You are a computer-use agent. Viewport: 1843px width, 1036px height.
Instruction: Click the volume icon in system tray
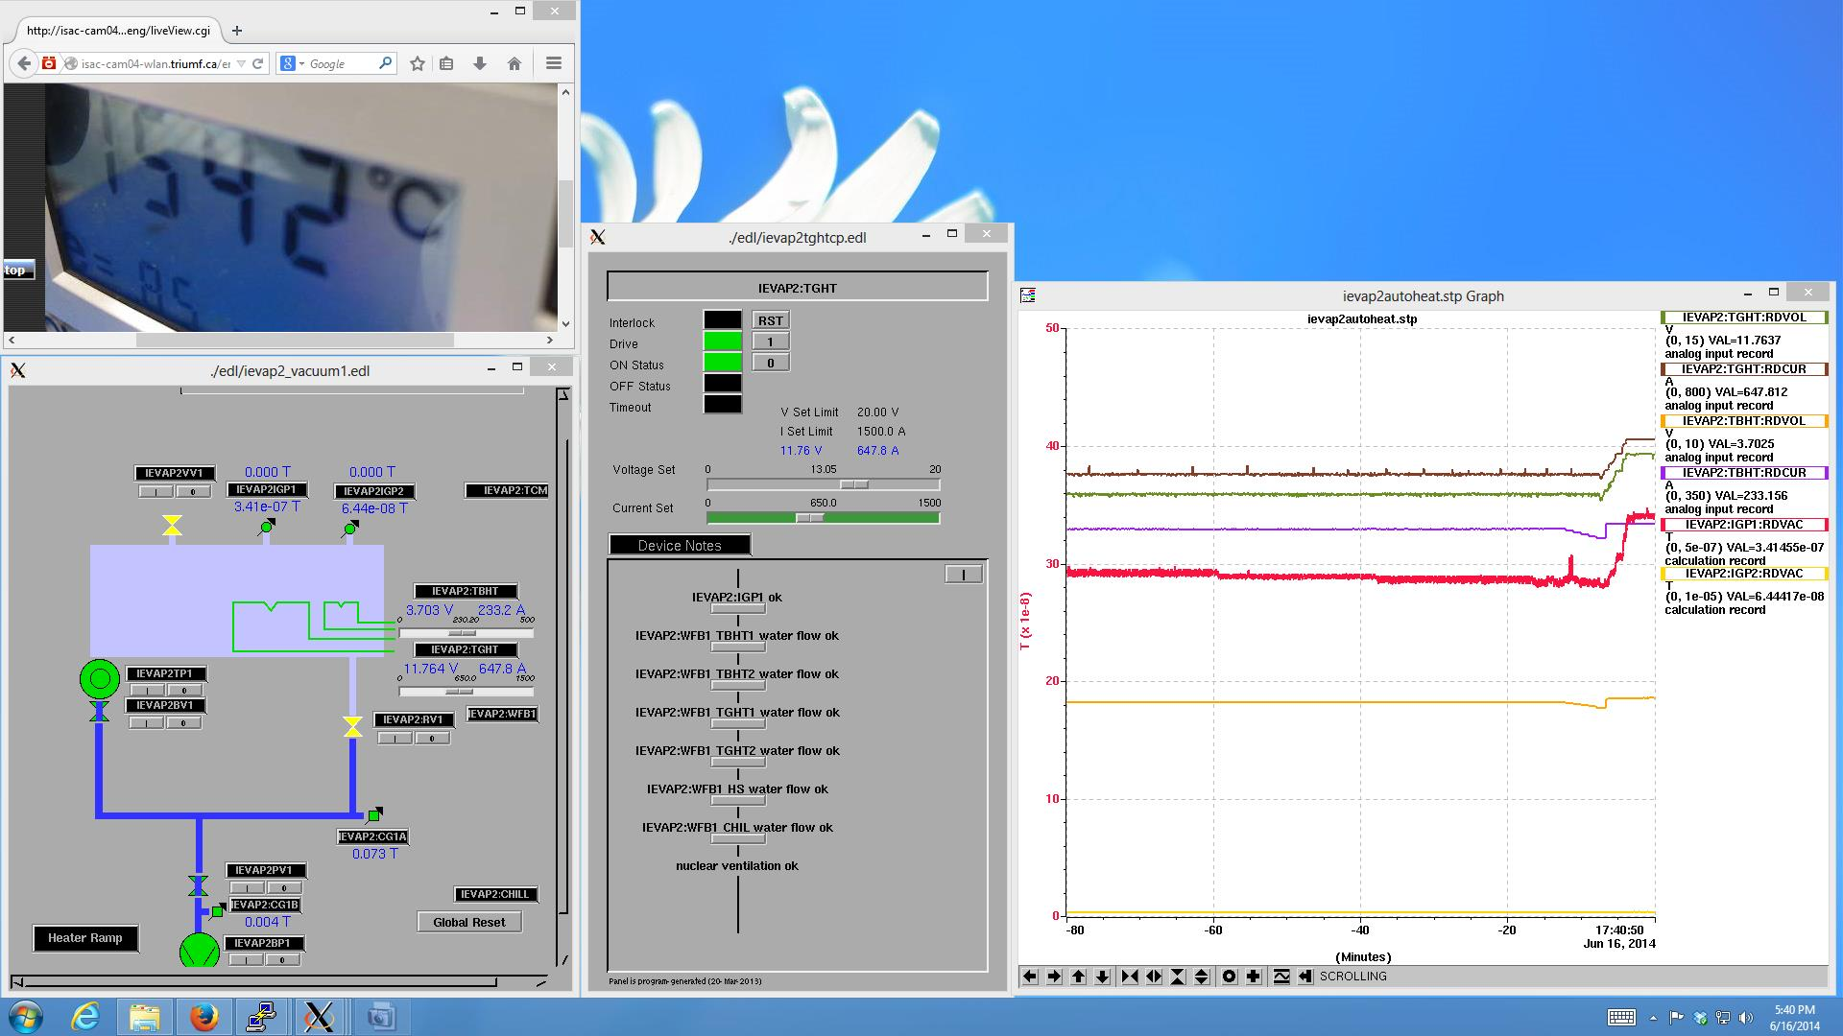tap(1745, 1018)
